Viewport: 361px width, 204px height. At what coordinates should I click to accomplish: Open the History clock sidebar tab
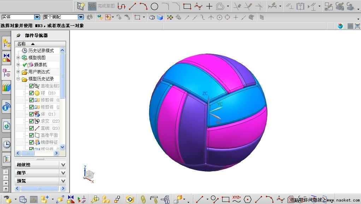[x=6, y=144]
